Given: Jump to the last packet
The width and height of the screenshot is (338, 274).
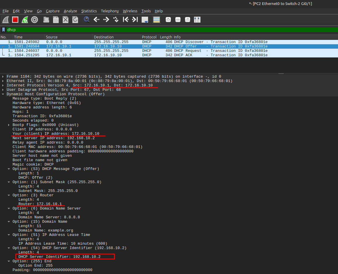Looking at the screenshot, I should 135,20.
